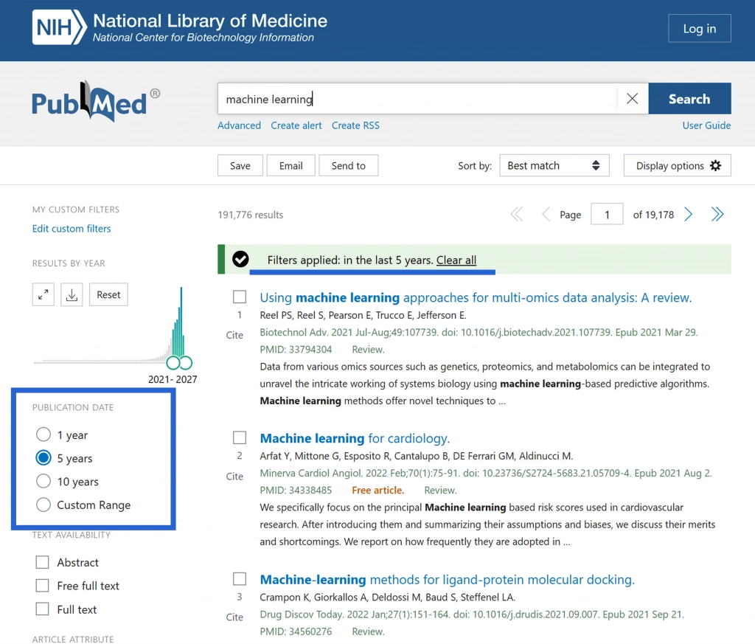The image size is (755, 644).
Task: Click the Search button
Action: click(x=689, y=99)
